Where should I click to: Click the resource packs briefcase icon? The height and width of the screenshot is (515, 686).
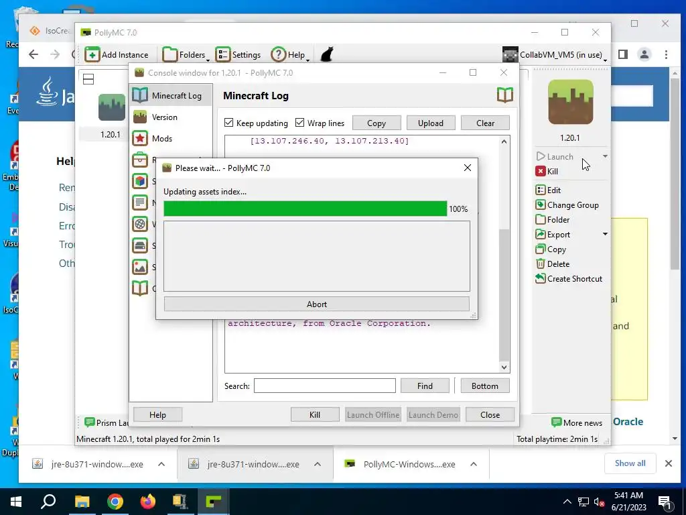pos(140,160)
